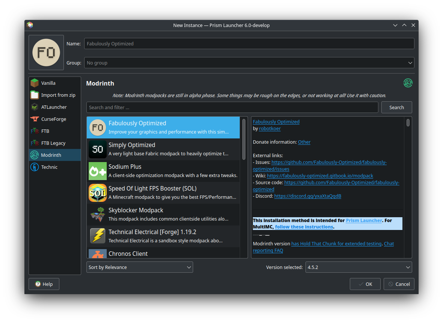Click the modpack list scrollbar handle
443x323 pixels.
click(x=244, y=139)
